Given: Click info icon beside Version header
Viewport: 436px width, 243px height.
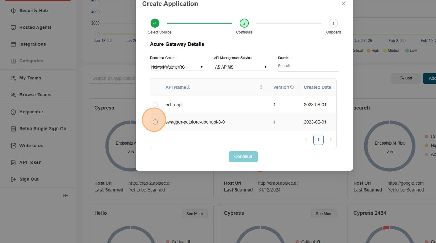Looking at the screenshot, I should click(x=292, y=87).
